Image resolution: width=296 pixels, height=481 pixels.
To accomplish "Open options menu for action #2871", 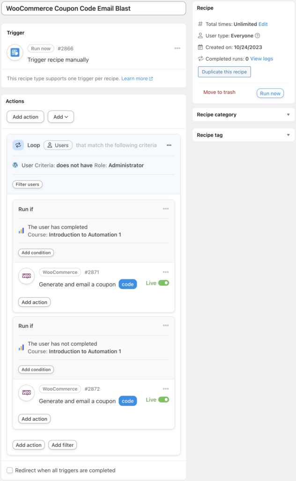I will tap(166, 272).
